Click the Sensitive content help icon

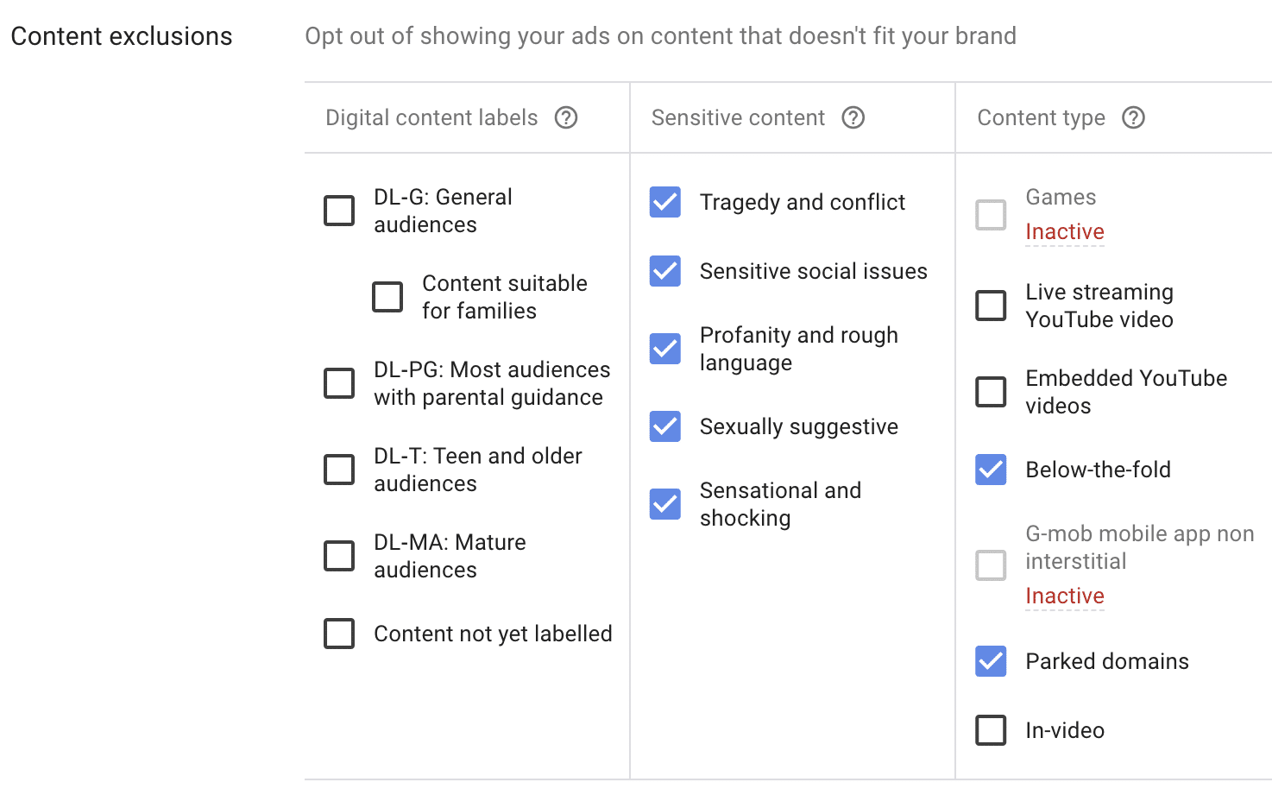click(x=853, y=117)
